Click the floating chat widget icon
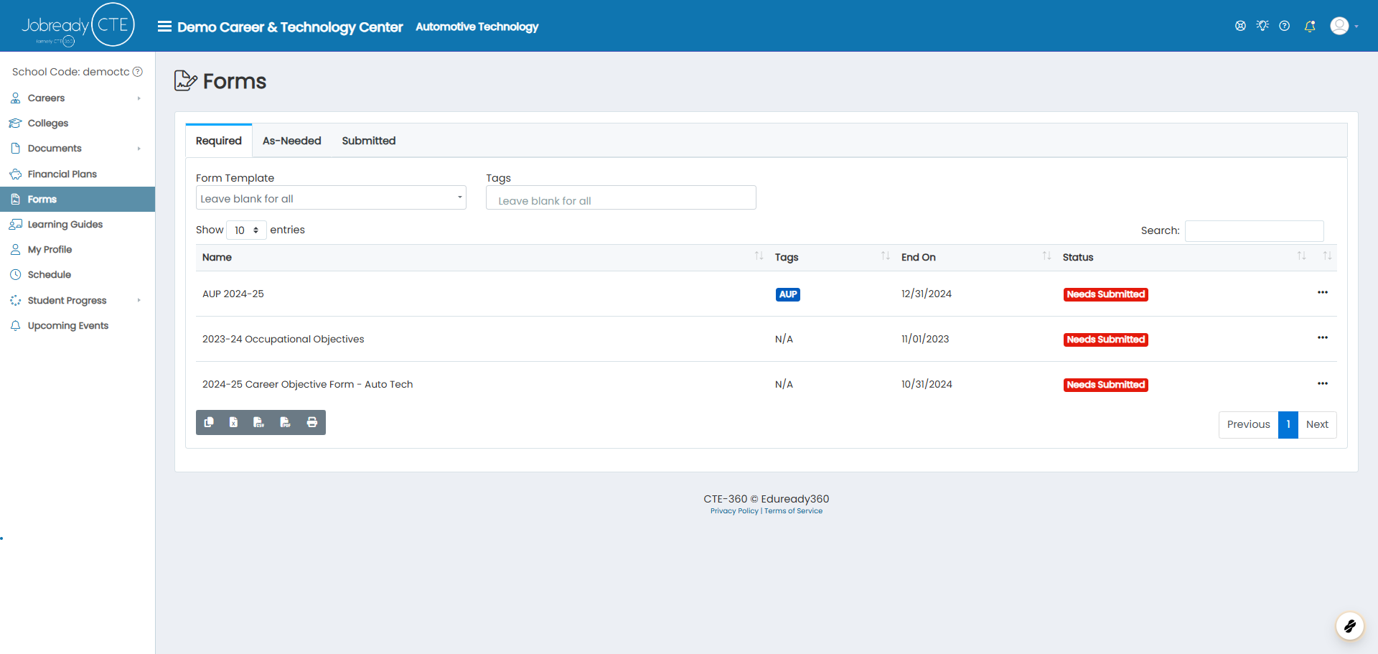The height and width of the screenshot is (654, 1378). click(x=1349, y=626)
